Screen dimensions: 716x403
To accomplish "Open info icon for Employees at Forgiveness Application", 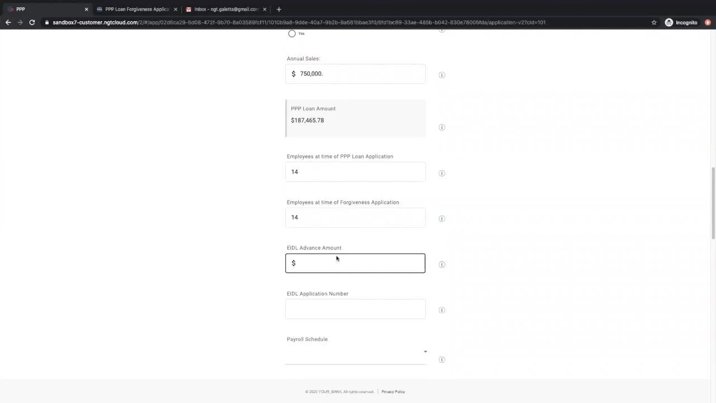I will tap(442, 219).
